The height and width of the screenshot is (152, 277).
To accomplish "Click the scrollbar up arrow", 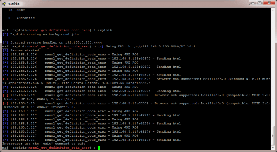I will click(x=273, y=10).
